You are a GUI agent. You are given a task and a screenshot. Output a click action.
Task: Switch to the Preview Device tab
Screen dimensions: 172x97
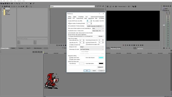coord(80,19)
